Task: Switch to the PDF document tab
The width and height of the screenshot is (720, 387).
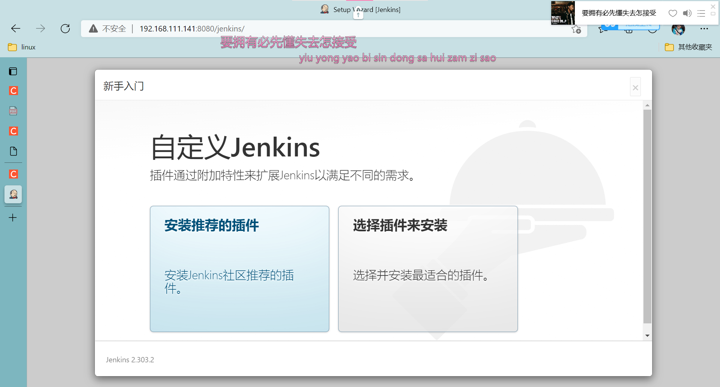Action: click(x=13, y=111)
